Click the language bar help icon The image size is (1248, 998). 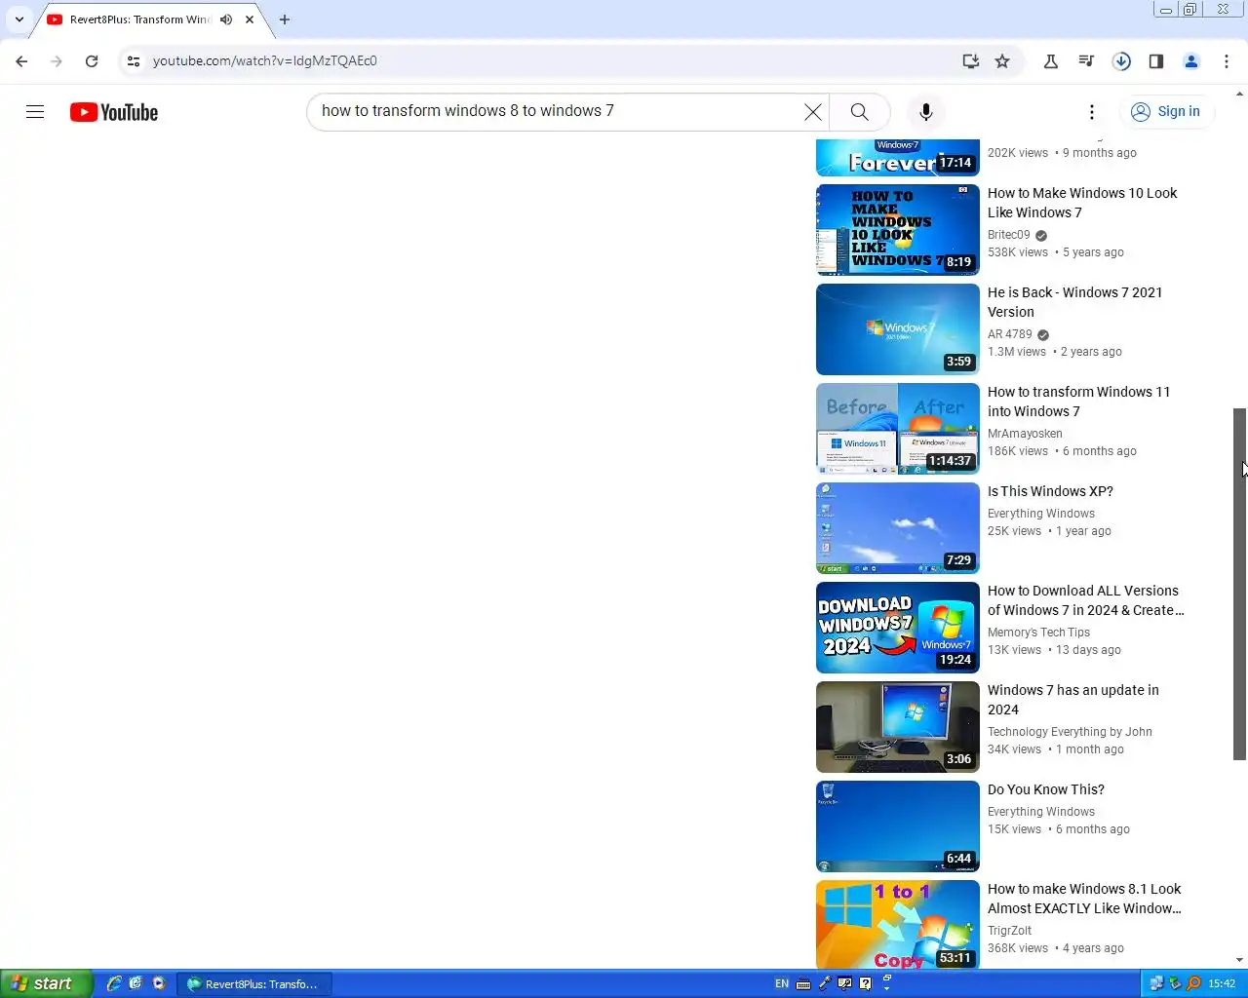click(x=865, y=984)
